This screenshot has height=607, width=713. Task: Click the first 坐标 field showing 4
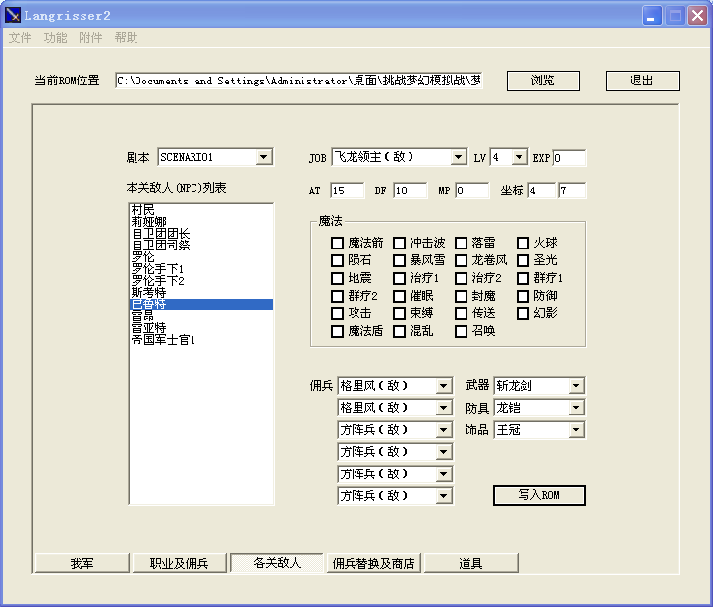point(541,191)
